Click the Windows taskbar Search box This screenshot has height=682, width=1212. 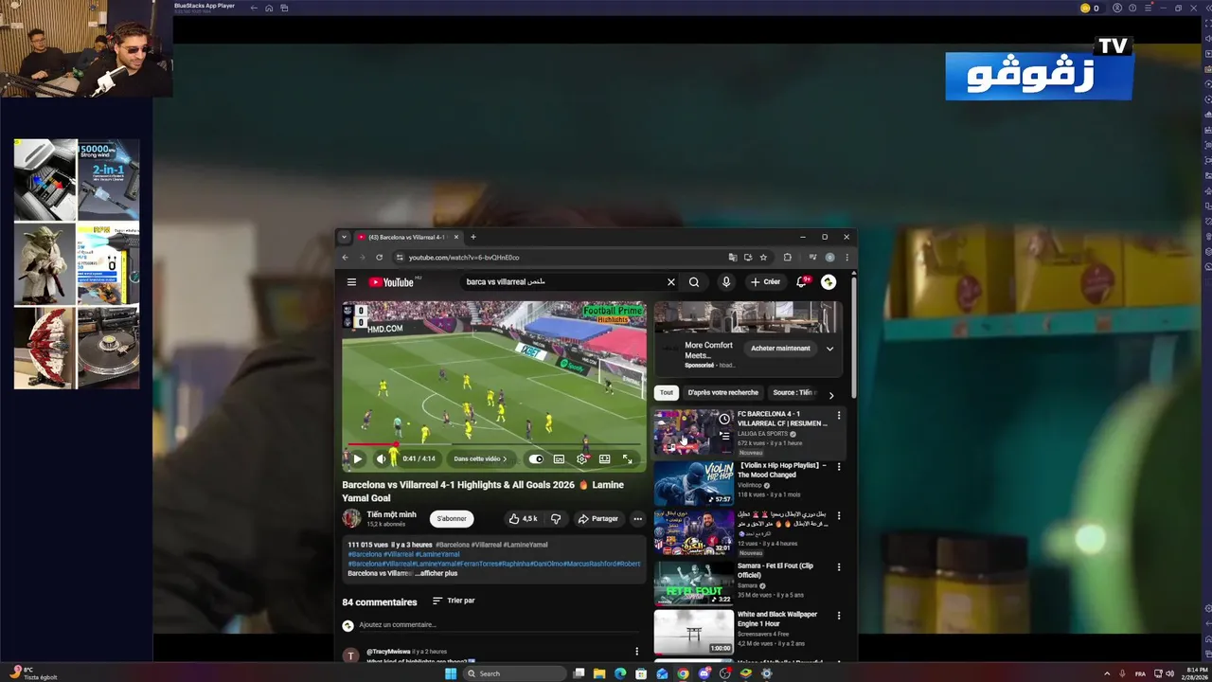pyautogui.click(x=515, y=673)
